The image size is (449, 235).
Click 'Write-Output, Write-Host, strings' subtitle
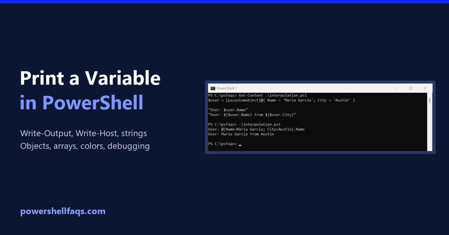[x=83, y=133]
